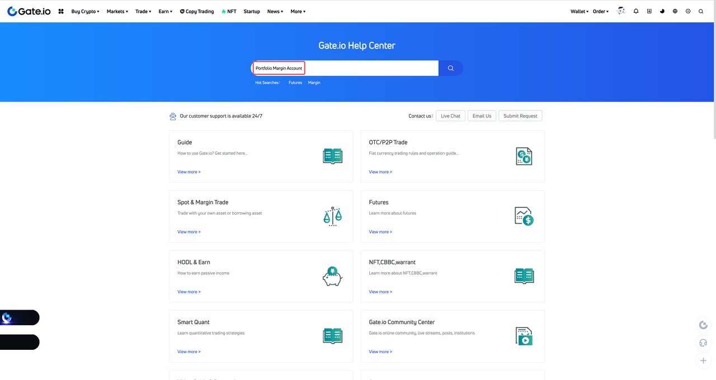Screen dimensions: 716x380
Task: Click the apps grid icon beside logo
Action: pyautogui.click(x=61, y=11)
